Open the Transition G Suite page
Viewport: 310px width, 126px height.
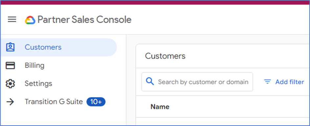[x=58, y=102]
